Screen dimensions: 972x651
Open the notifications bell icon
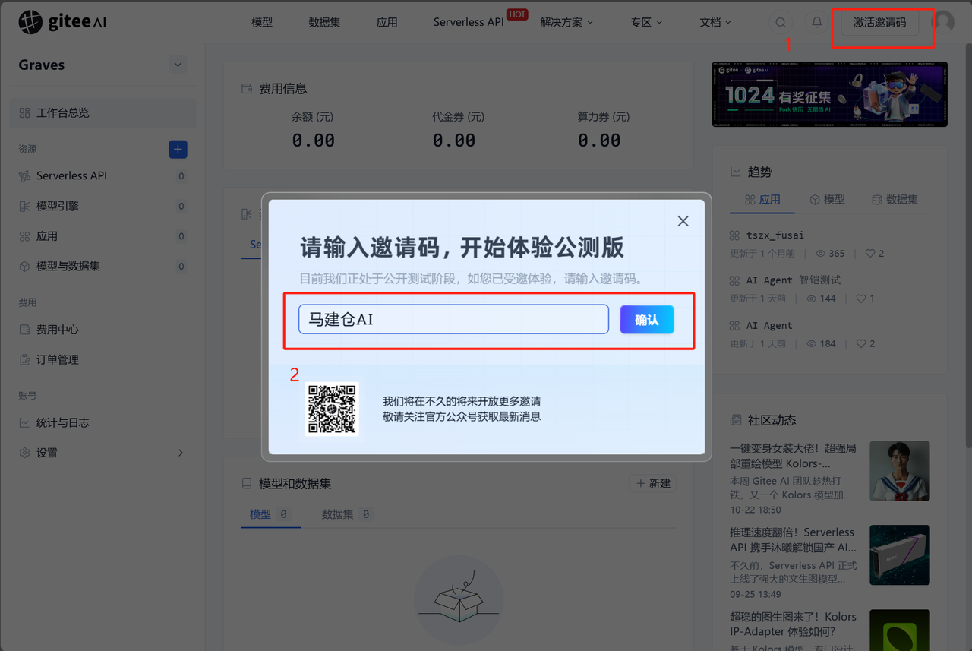coord(817,23)
